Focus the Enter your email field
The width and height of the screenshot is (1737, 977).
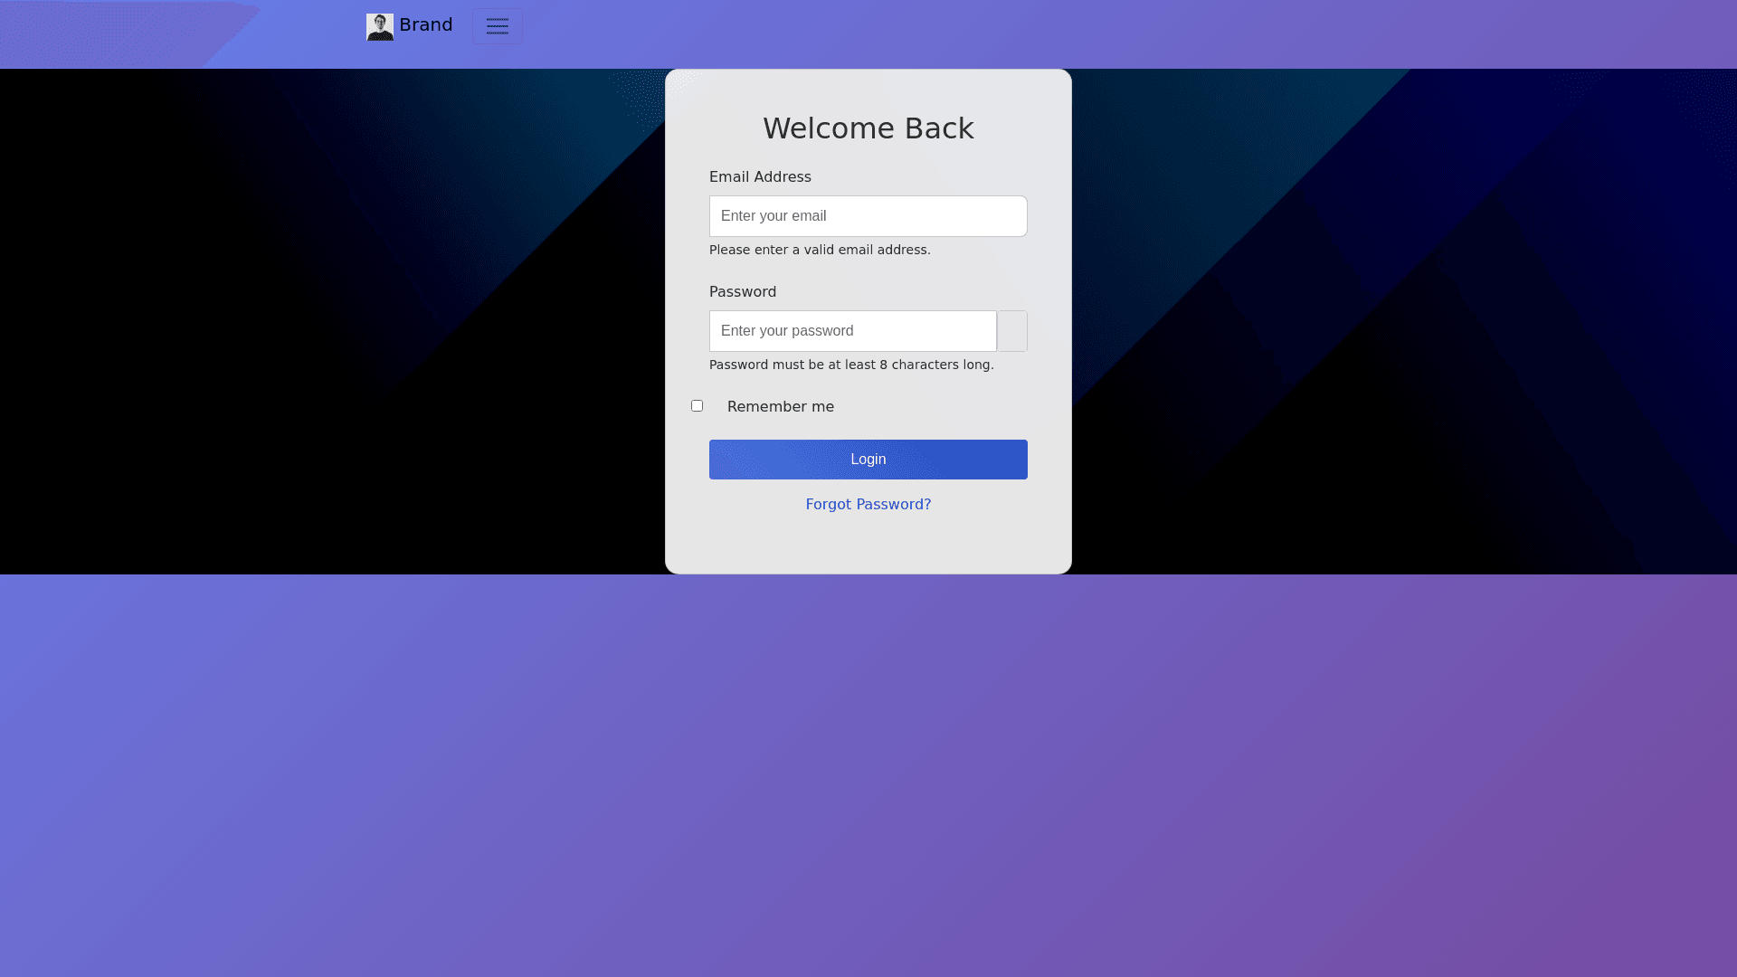tap(868, 216)
